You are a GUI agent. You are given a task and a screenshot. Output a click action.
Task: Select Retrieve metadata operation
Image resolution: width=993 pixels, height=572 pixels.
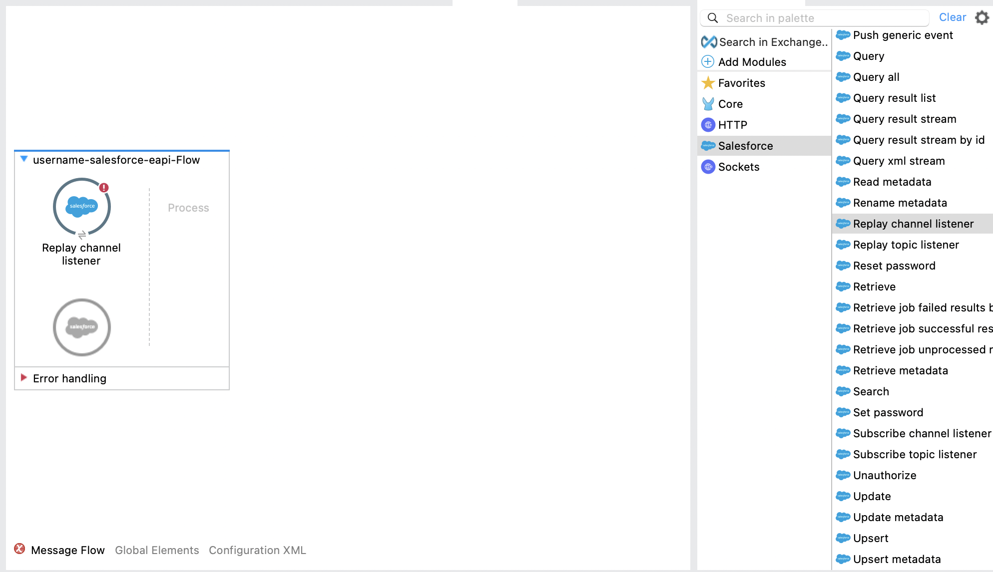point(913,370)
